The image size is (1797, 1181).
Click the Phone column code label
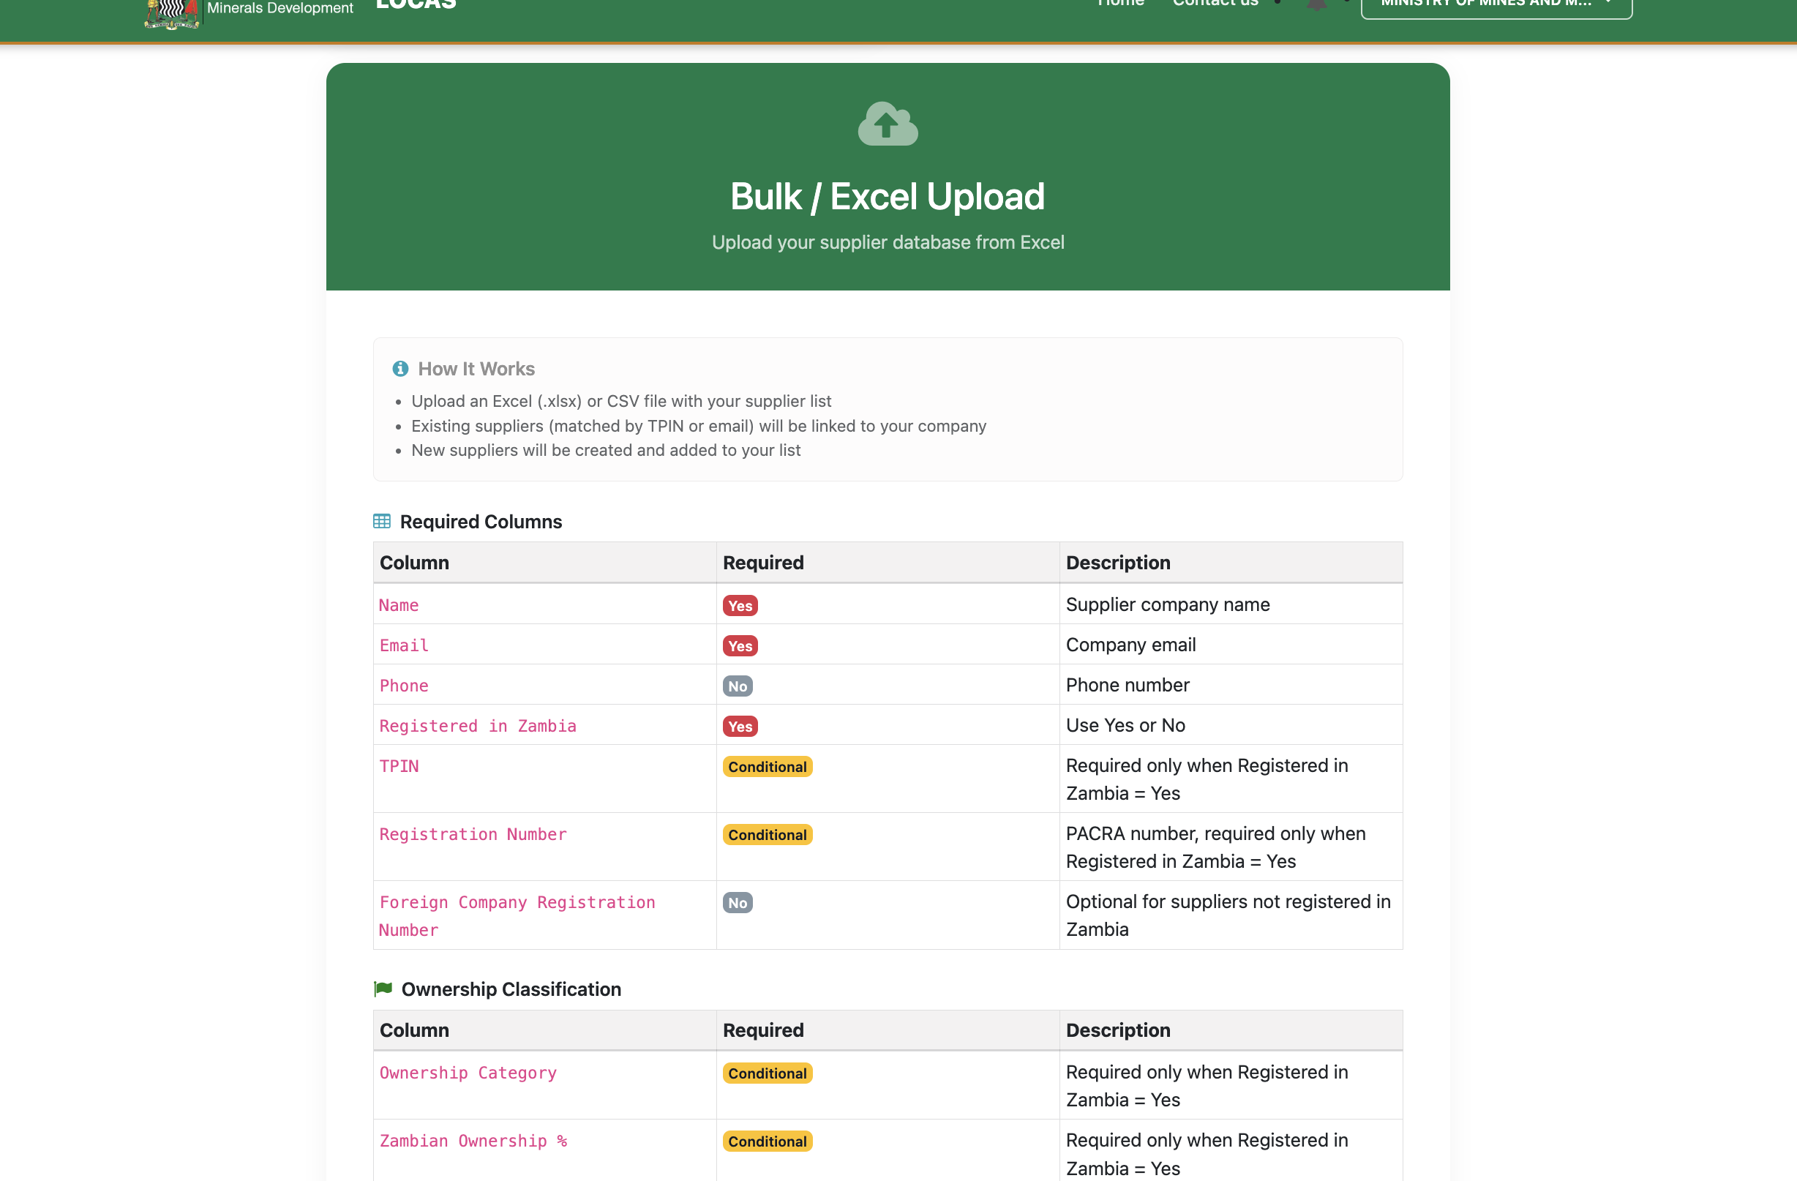[x=404, y=686]
